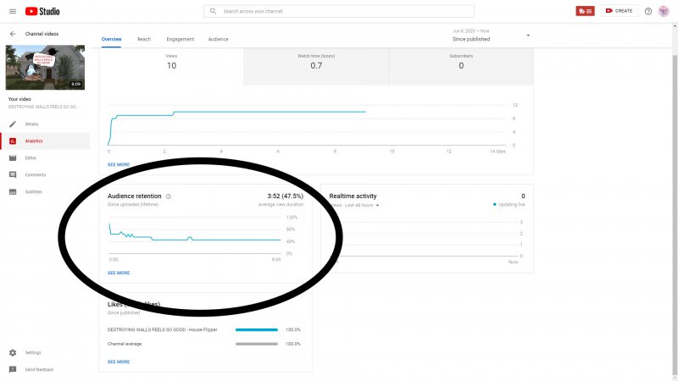The height and width of the screenshot is (381, 678).
Task: Open the Create video dropdown button
Action: [x=619, y=11]
